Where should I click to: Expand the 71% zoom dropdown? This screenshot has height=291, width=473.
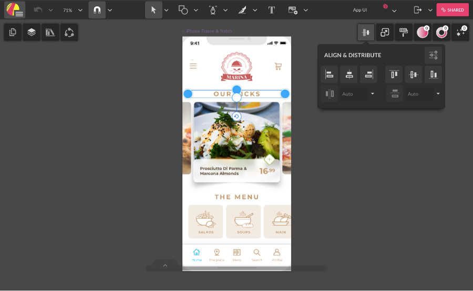pyautogui.click(x=80, y=10)
